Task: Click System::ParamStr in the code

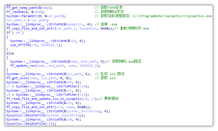Action: pyautogui.click(x=21, y=16)
